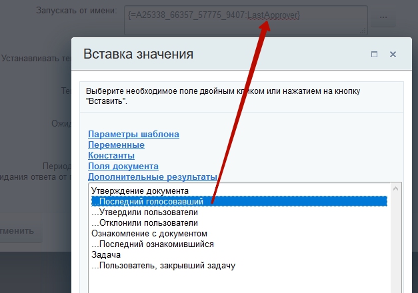The width and height of the screenshot is (418, 293).
Task: Open the 'Параметры шаблона' section
Action: point(133,134)
